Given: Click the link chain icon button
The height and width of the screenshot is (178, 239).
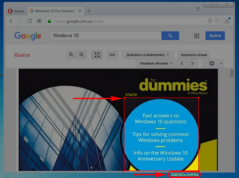Looking at the screenshot, I should [112, 55].
